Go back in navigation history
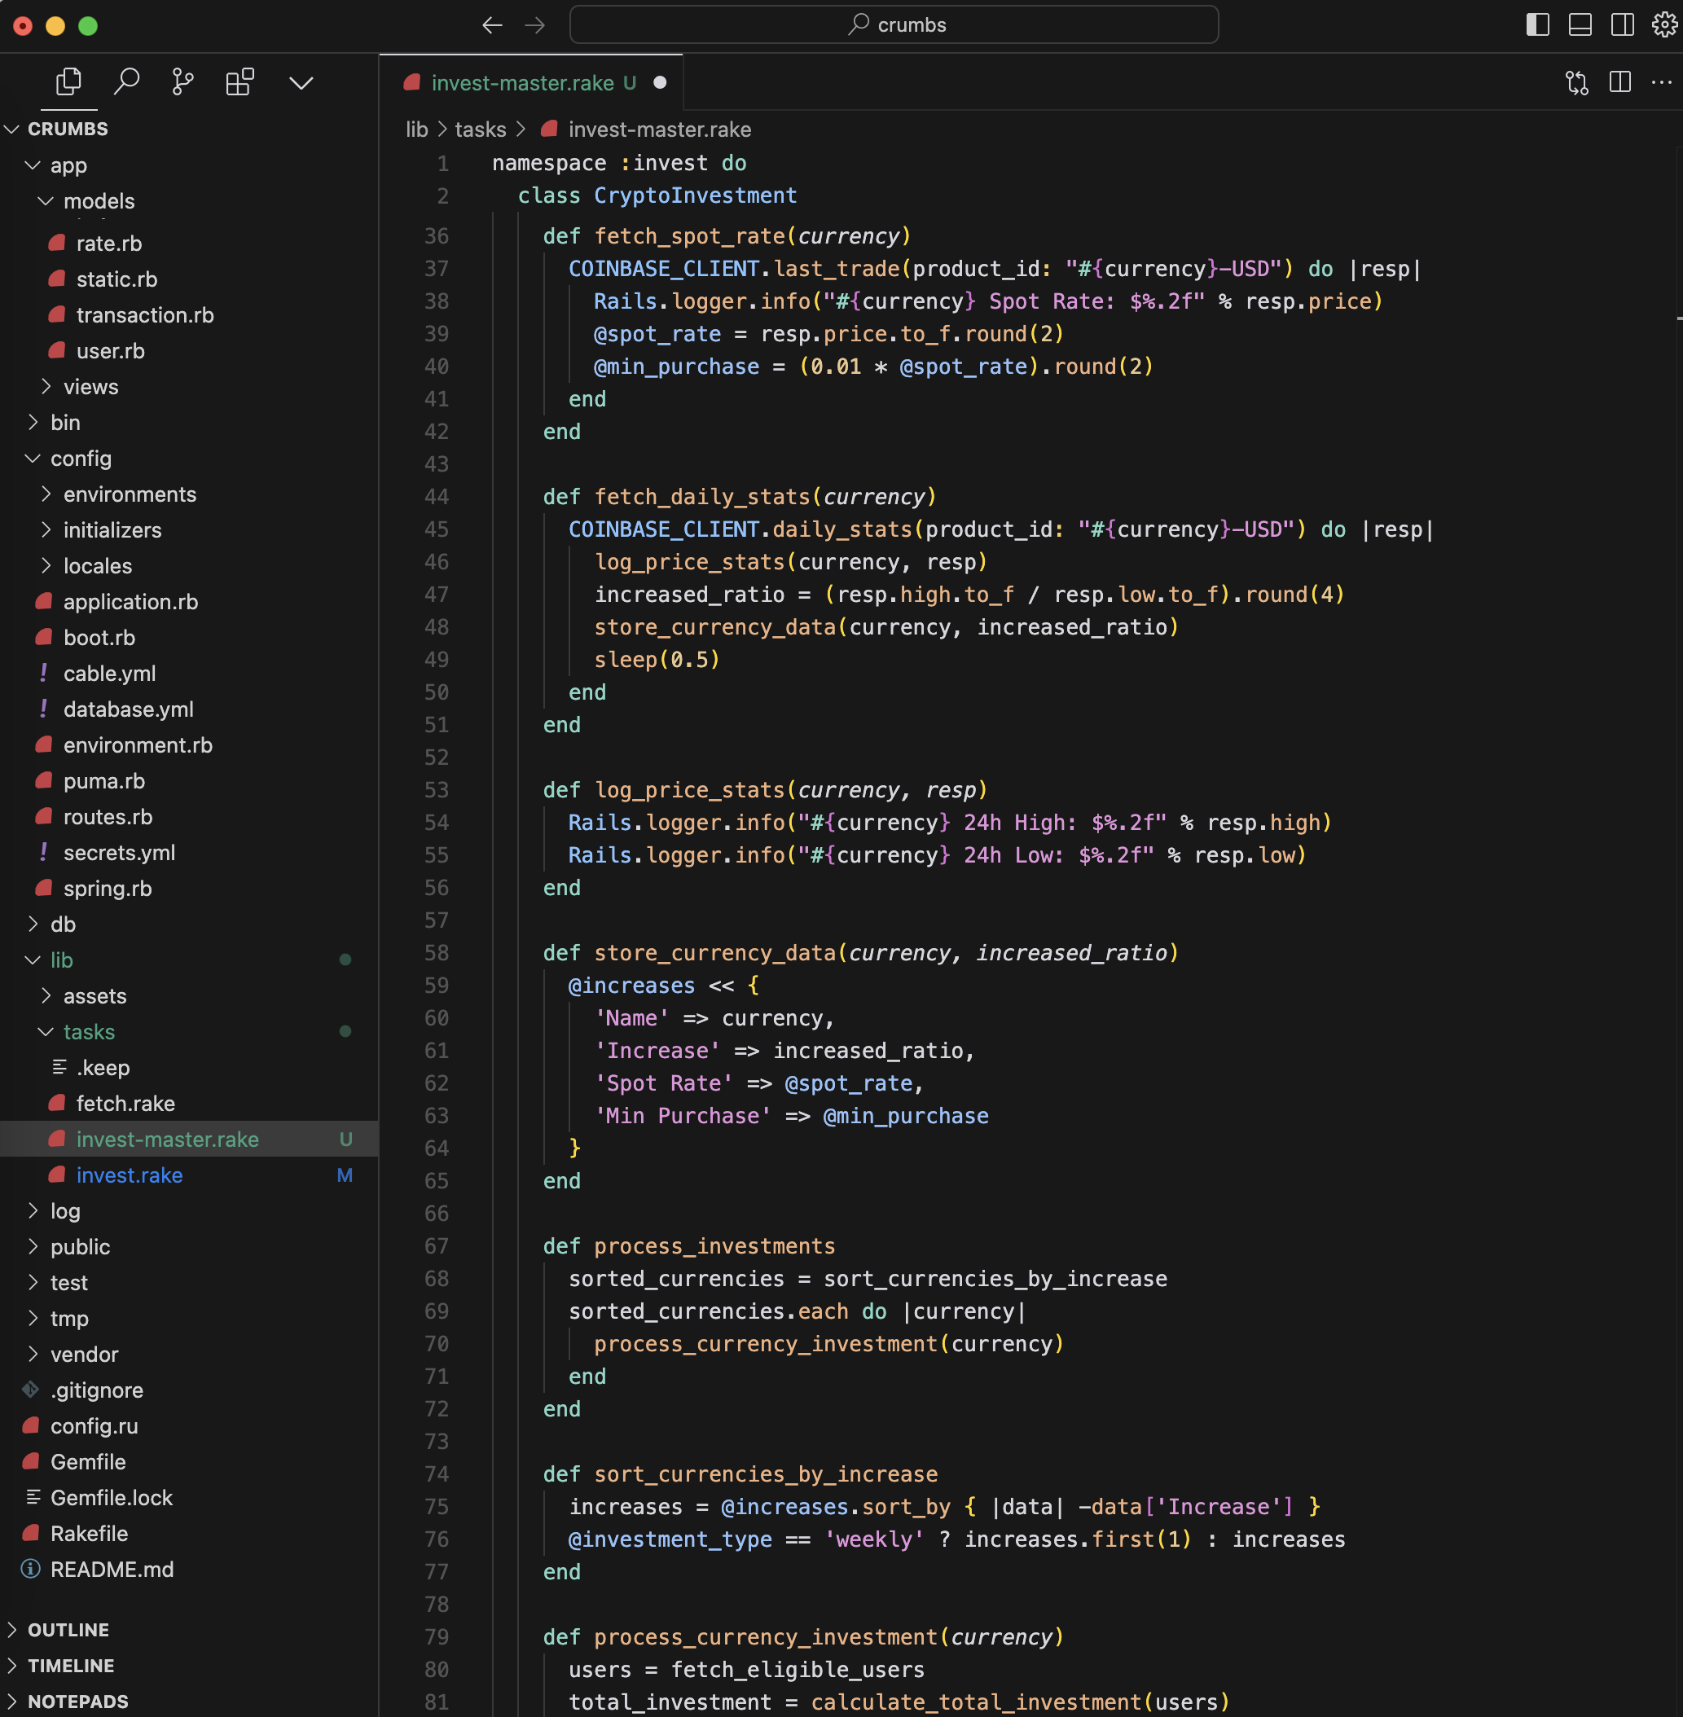The image size is (1683, 1717). pos(492,24)
